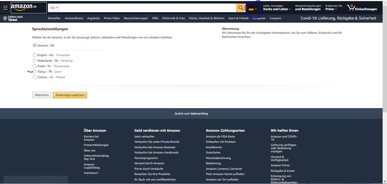The image size is (387, 184).
Task: Open Unternehmensblog Day One link
Action: (x=96, y=157)
